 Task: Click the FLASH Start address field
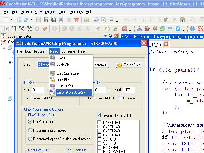tap(38, 90)
